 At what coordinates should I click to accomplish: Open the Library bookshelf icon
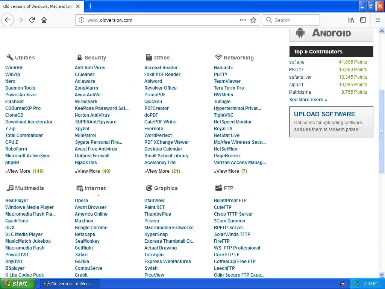(x=351, y=20)
